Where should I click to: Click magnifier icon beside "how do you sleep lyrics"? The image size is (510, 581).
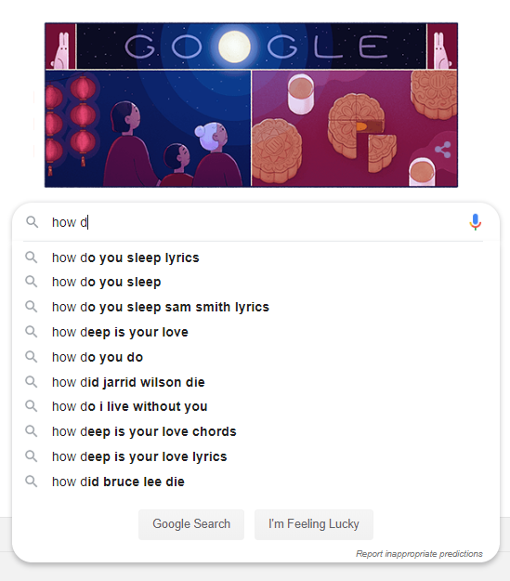[x=31, y=257]
